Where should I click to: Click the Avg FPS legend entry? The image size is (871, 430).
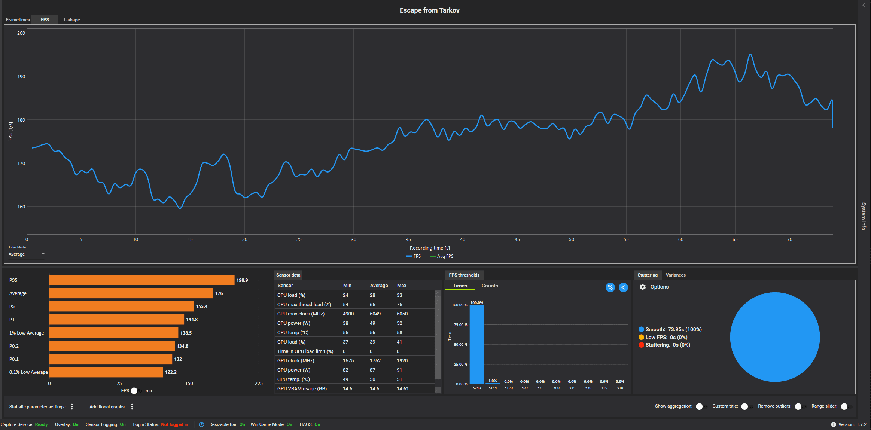click(442, 256)
